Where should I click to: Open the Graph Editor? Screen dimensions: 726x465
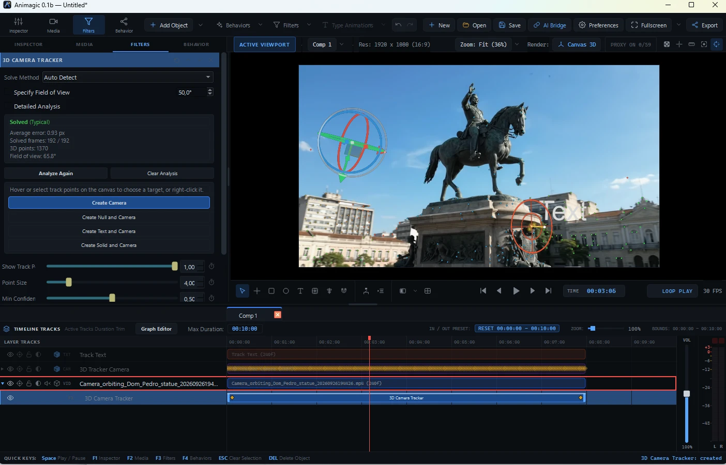click(156, 329)
